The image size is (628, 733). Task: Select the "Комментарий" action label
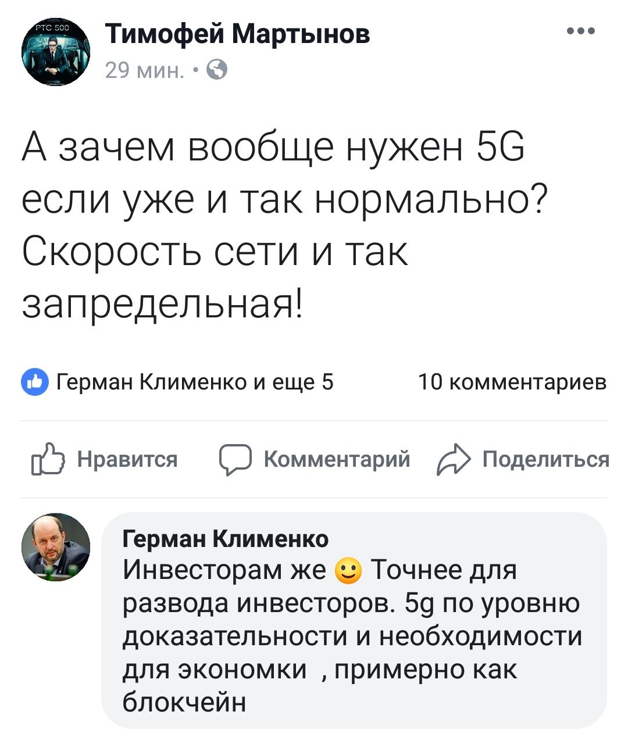click(x=337, y=460)
